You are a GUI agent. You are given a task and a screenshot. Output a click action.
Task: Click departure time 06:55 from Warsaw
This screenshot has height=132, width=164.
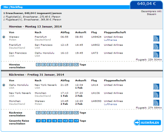pos(64,37)
